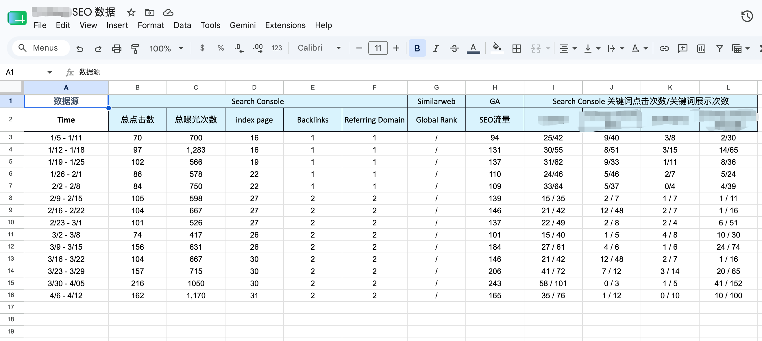Open the File menu
This screenshot has width=762, height=341.
40,25
